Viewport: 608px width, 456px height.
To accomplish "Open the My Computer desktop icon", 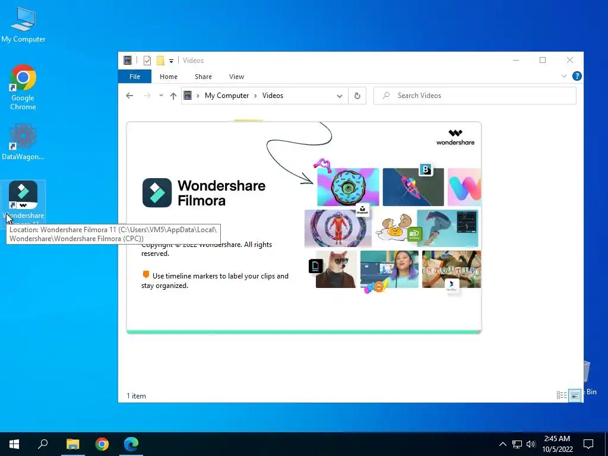I will click(23, 24).
